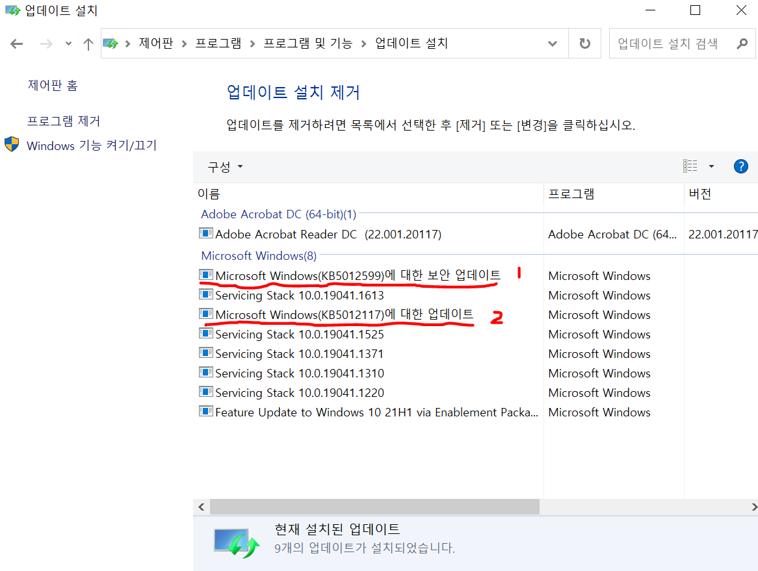This screenshot has width=758, height=571.
Task: Click horizontal scrollbar left arrow
Action: coord(202,507)
